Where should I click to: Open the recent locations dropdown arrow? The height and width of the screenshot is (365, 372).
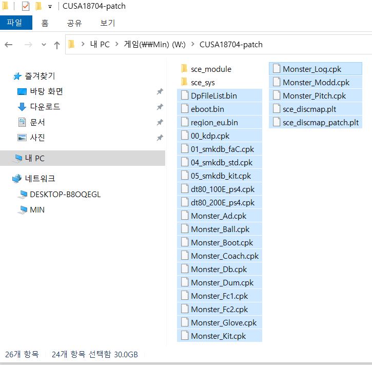tap(44, 44)
